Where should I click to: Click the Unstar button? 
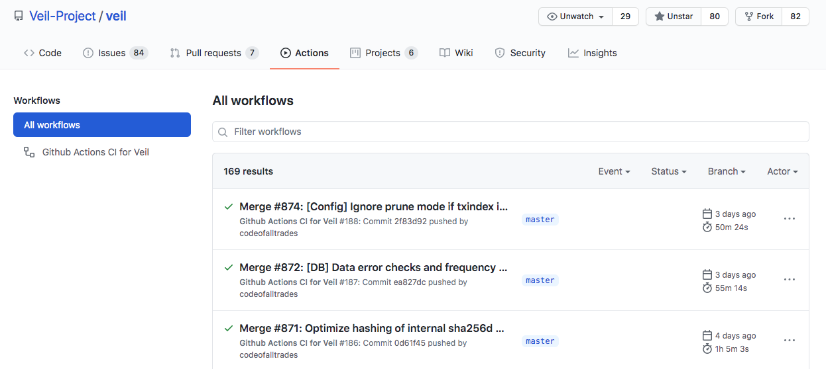click(674, 17)
